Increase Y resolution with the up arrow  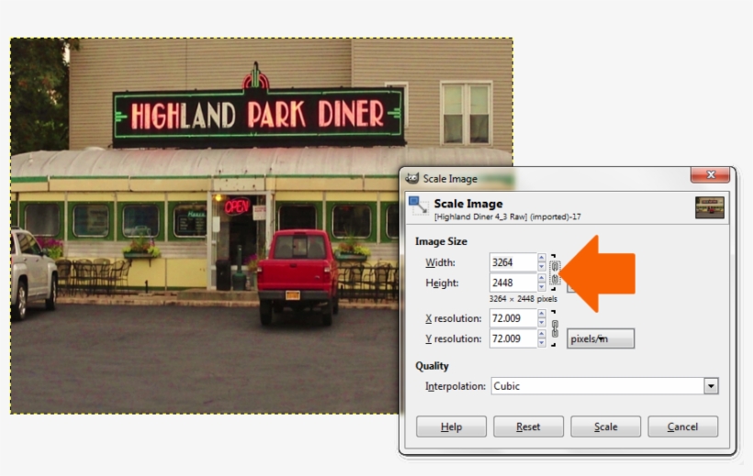point(542,335)
